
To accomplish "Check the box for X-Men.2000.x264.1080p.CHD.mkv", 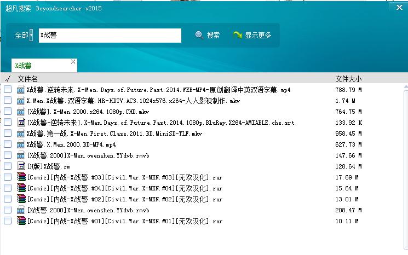I will (x=8, y=111).
